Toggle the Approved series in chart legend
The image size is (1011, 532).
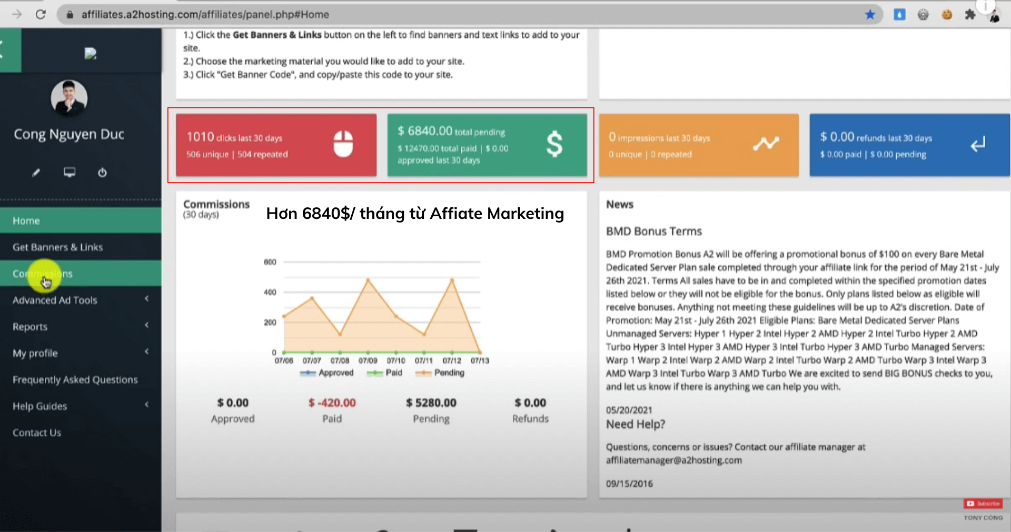pos(327,373)
